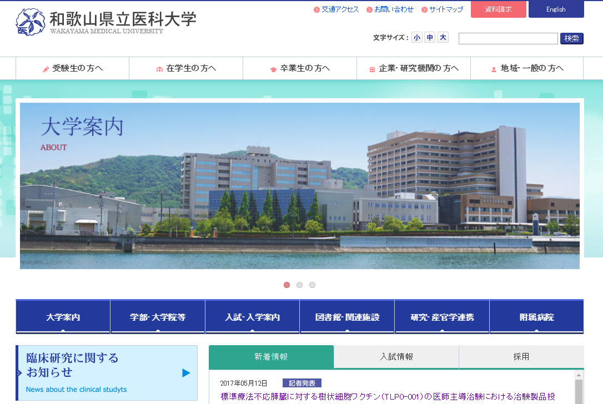Set text size to small (小)
Screen dimensions: 603x404
417,37
